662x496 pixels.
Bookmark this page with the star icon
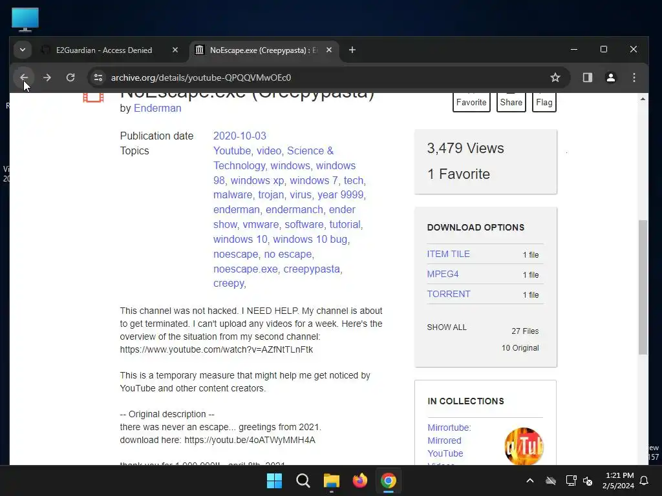(x=555, y=77)
